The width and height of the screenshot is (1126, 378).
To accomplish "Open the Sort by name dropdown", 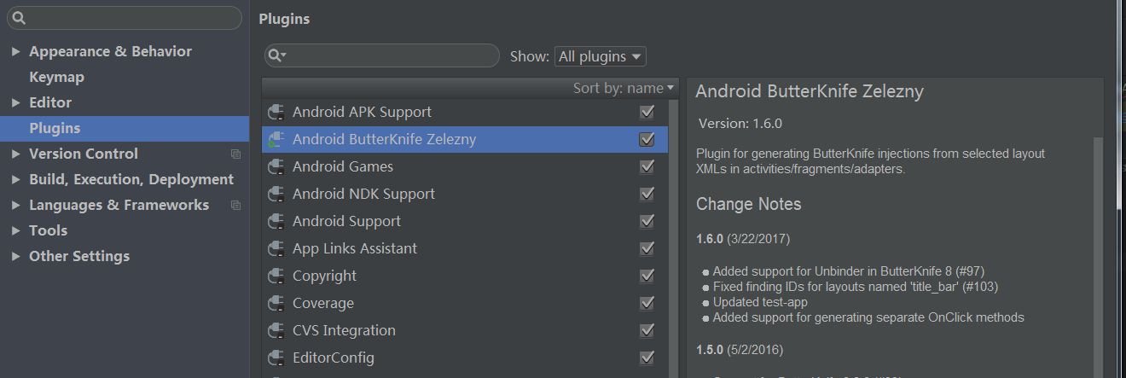I will (x=624, y=88).
